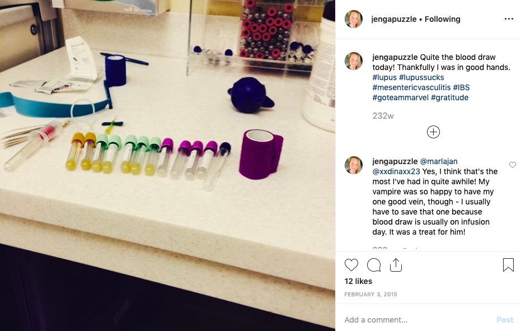
Task: Open the #lupus hashtag
Action: (x=384, y=77)
